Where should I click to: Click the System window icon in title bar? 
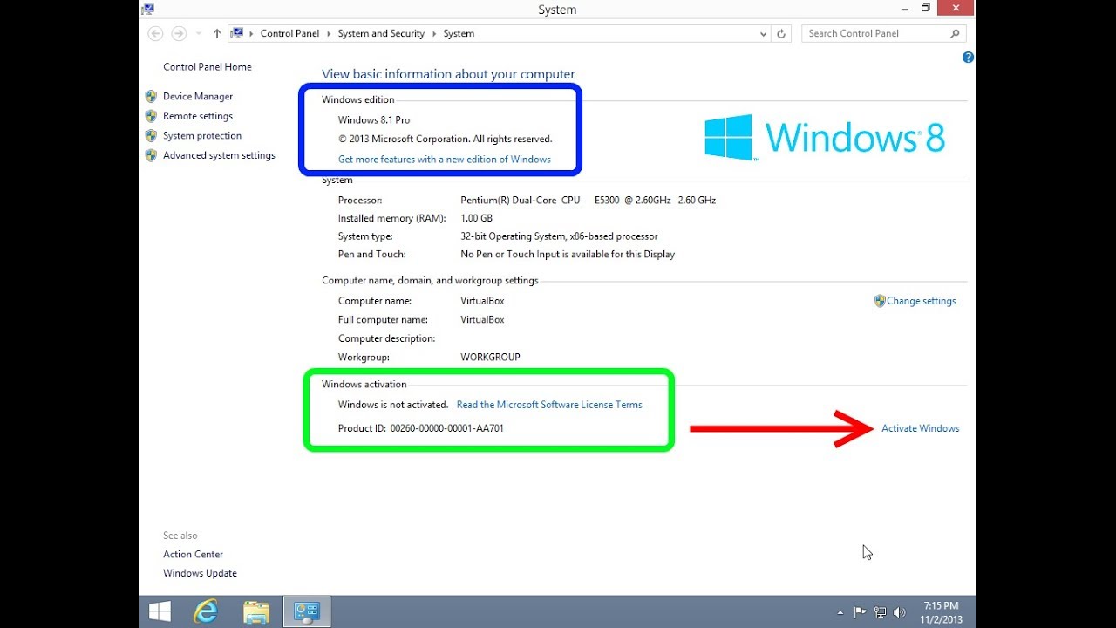pyautogui.click(x=148, y=9)
